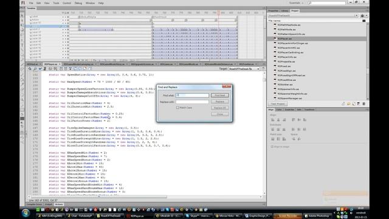Click the Check Syntax checkmark icon

coord(40,69)
